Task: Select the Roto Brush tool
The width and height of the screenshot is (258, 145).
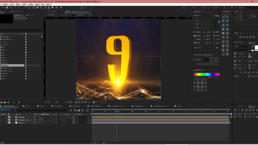Action: [57, 8]
